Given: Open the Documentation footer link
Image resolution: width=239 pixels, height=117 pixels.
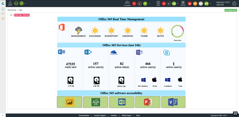Looking at the screenshot, I should (84, 115).
